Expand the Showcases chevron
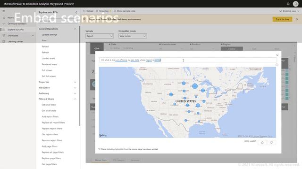302x169 pixels. pos(33,36)
